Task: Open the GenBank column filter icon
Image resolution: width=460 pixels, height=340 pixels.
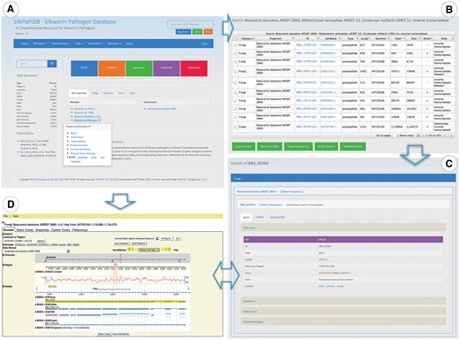Action: (x=340, y=39)
